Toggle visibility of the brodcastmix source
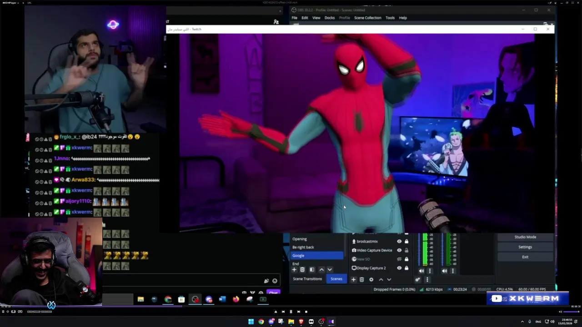 pyautogui.click(x=399, y=242)
